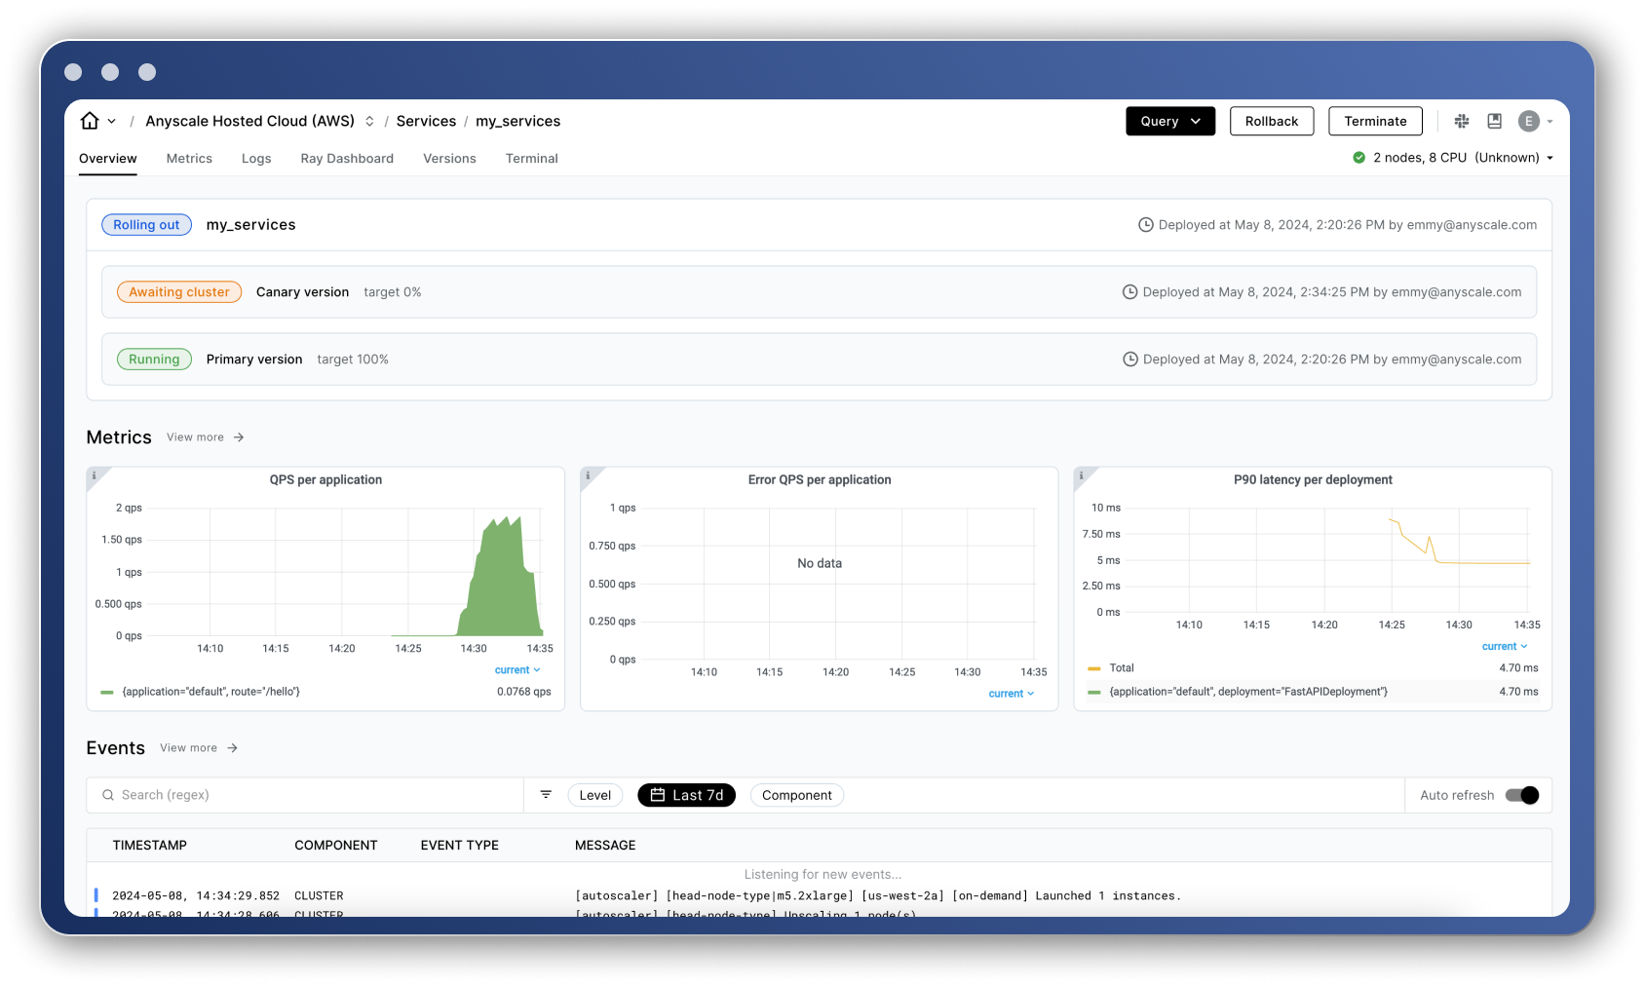
Task: Click the Rollback button
Action: (1272, 121)
